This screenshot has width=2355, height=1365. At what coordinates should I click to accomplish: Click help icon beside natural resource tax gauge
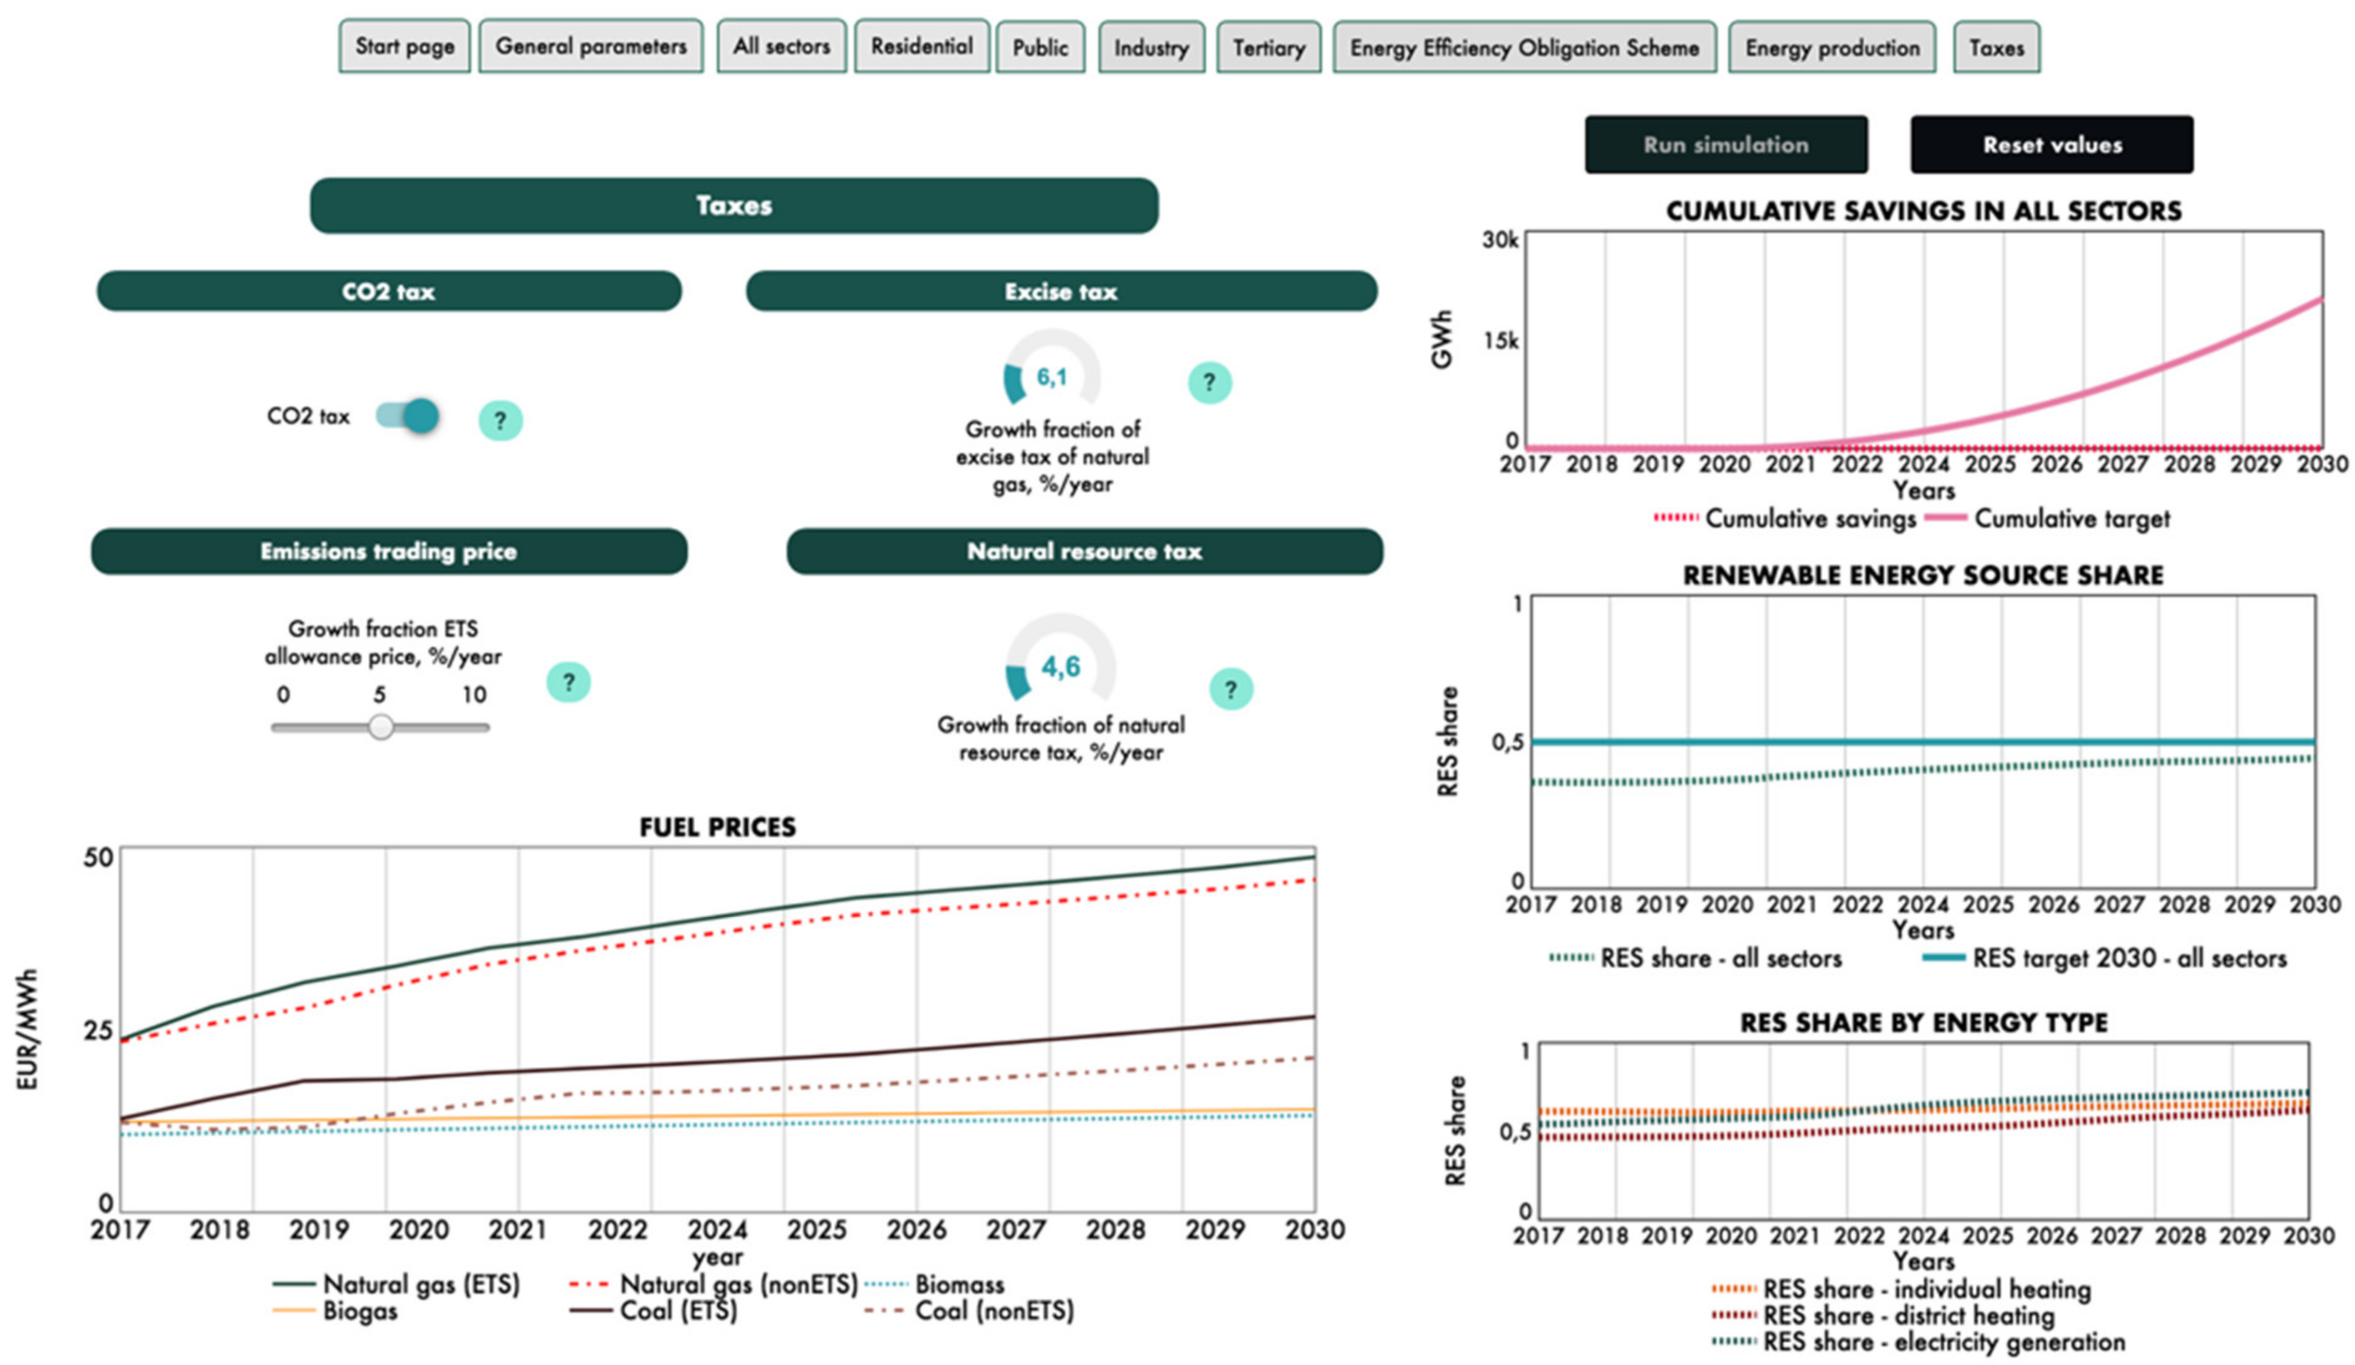point(1231,690)
